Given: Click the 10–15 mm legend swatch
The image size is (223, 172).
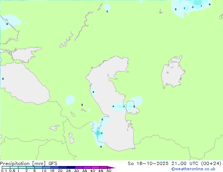Looking at the screenshot, I should (x=46, y=167).
